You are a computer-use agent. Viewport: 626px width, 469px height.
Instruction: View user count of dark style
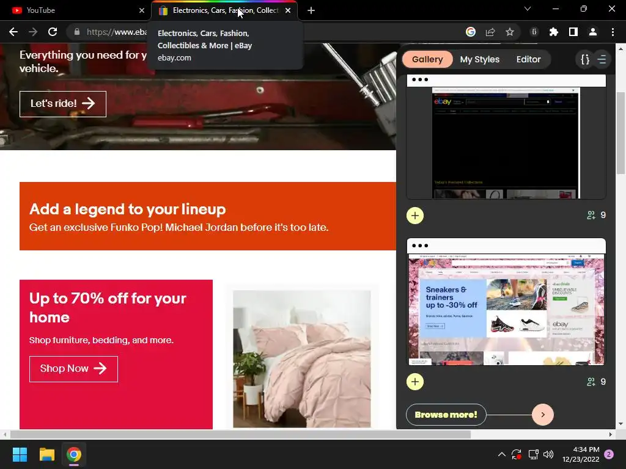pos(597,216)
